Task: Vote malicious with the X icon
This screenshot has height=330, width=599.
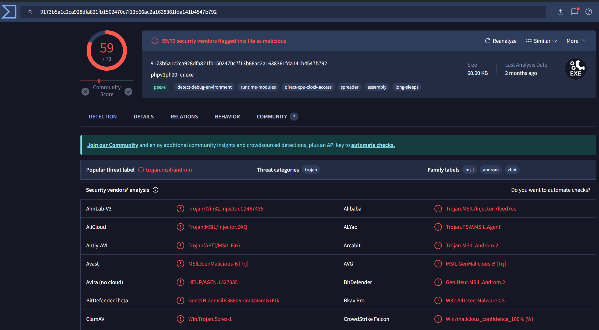Action: [85, 92]
